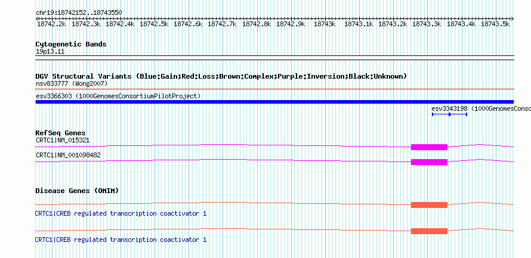Open the CRTC1|NM_001098482 transcript label
This screenshot has width=531, height=258.
[68, 155]
